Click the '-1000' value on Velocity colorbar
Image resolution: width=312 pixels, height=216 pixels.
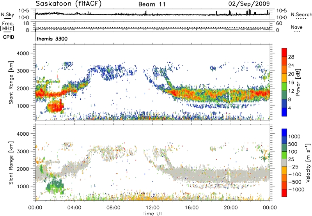tap(296, 189)
